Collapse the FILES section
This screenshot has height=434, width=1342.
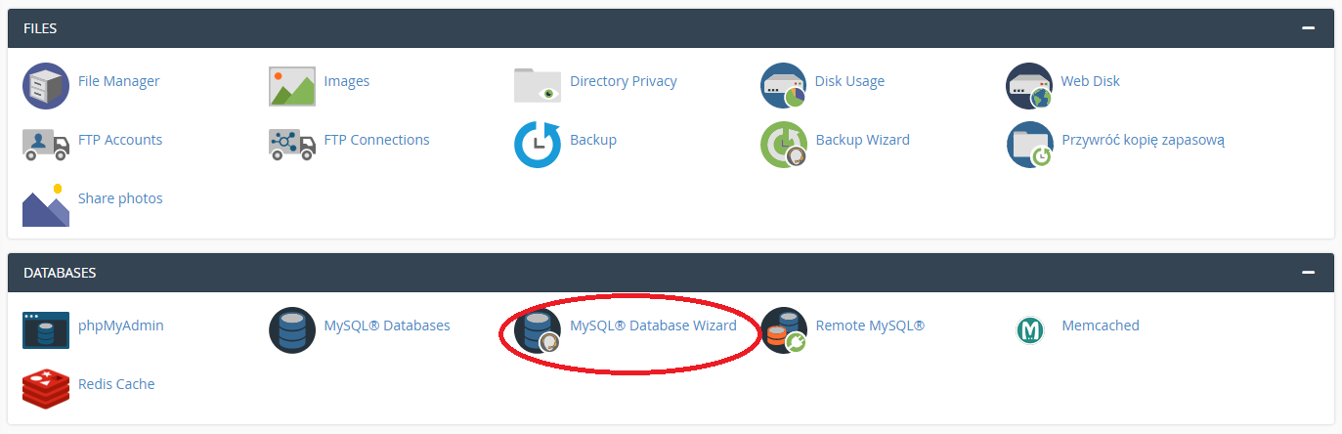tap(1308, 28)
